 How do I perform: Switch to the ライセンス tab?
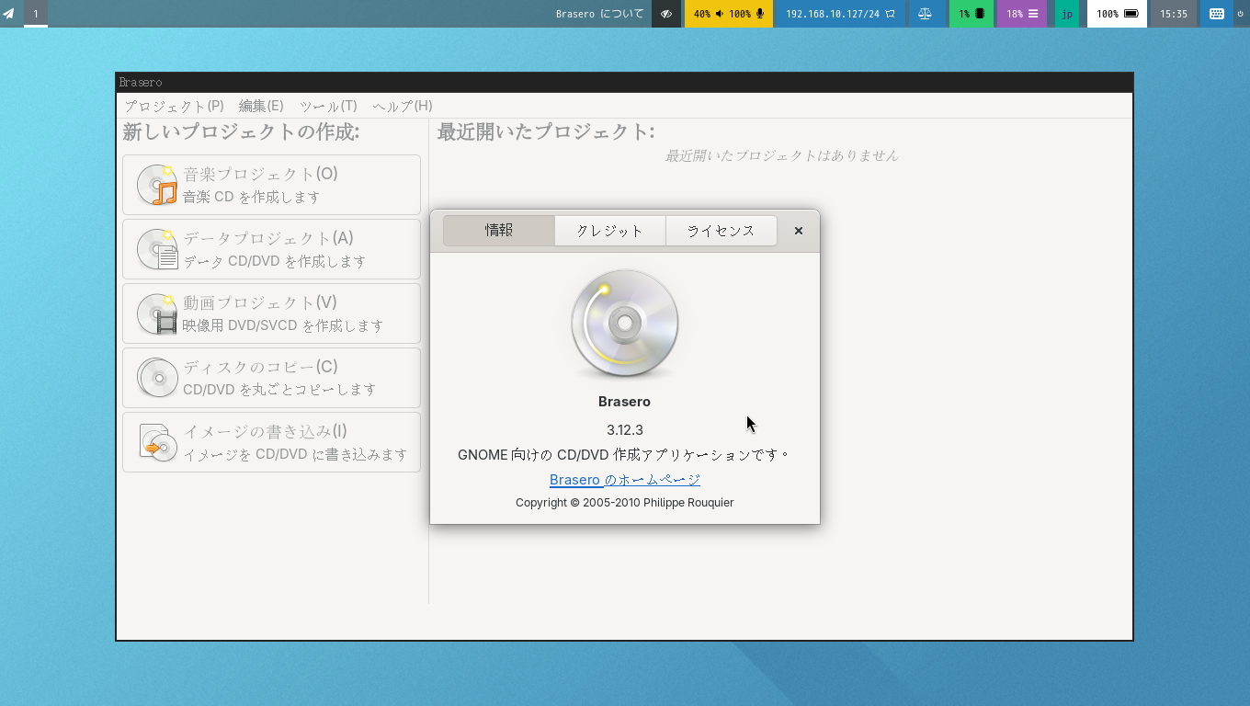(x=722, y=231)
